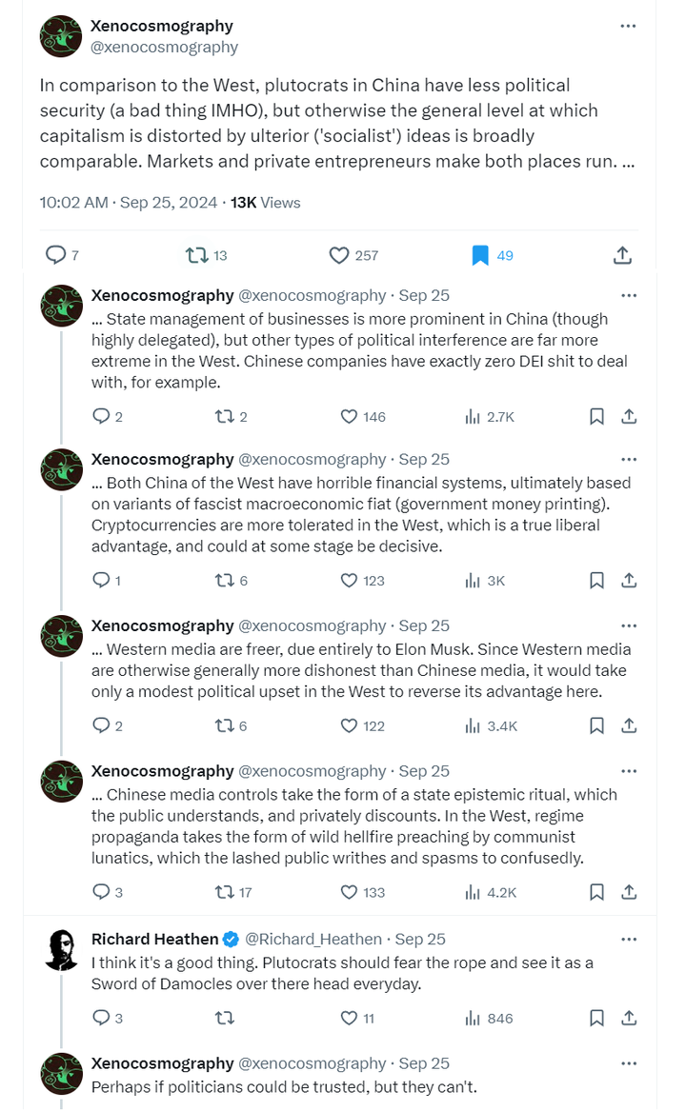Image resolution: width=686 pixels, height=1111 pixels.
Task: Click the @xenocosmography handle under main author
Action: point(165,47)
